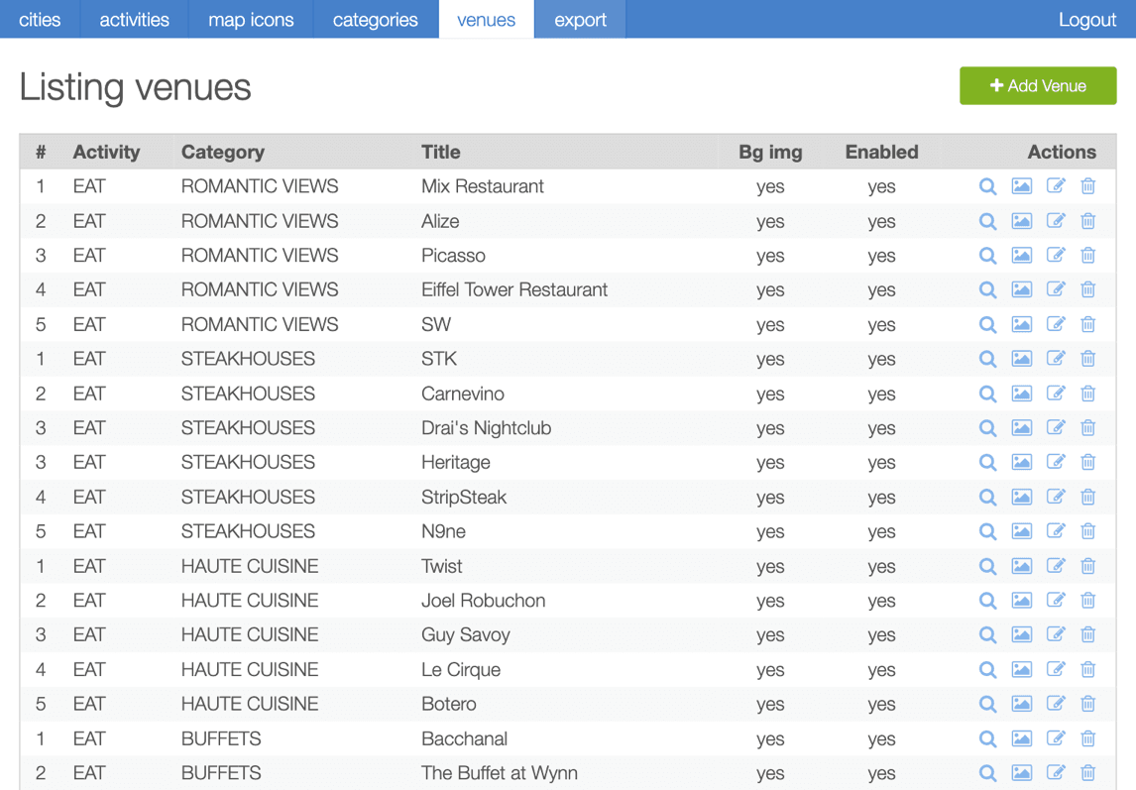Open the categories tab

tap(376, 20)
